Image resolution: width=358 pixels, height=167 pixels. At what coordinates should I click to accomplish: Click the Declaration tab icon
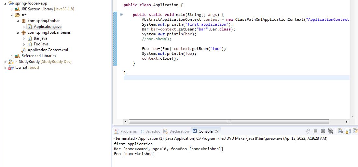point(165,131)
